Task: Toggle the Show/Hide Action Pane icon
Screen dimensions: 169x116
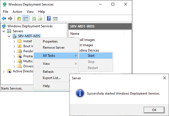Action: click(55, 19)
